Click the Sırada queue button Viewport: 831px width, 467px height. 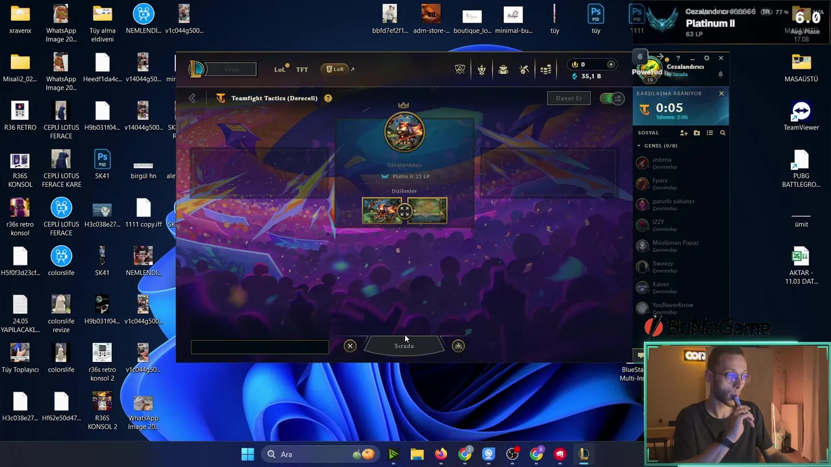point(404,346)
